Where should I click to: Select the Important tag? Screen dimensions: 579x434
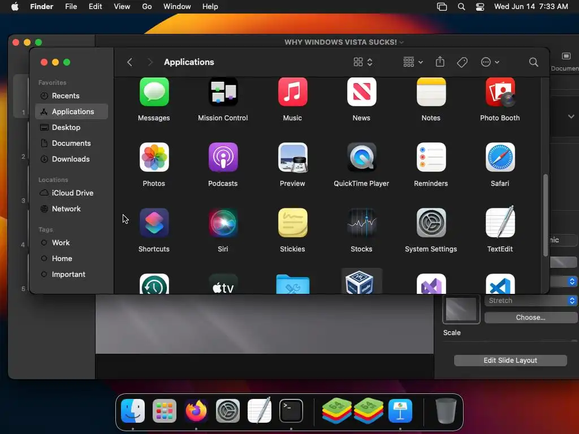tap(72, 275)
